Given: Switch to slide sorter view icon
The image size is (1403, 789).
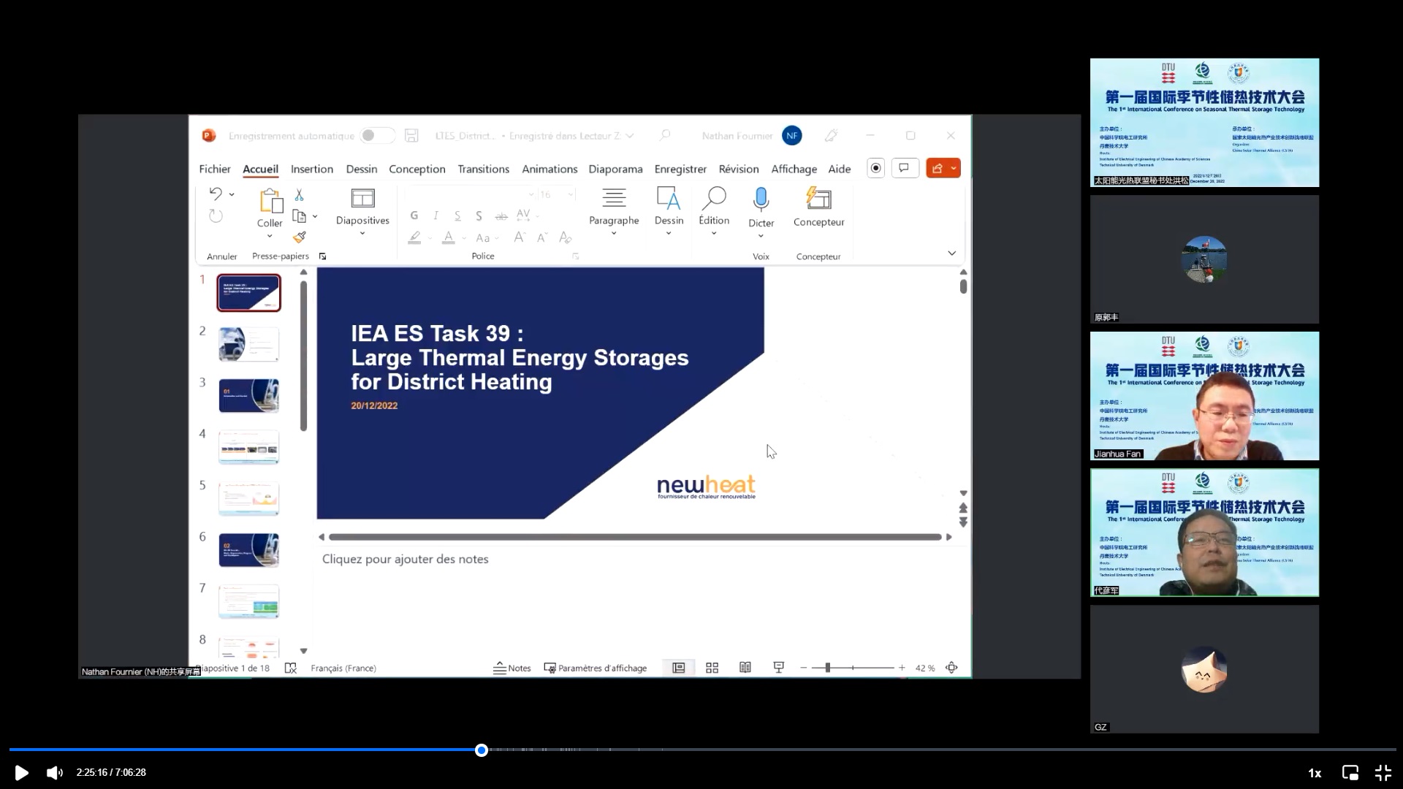Looking at the screenshot, I should pyautogui.click(x=712, y=668).
